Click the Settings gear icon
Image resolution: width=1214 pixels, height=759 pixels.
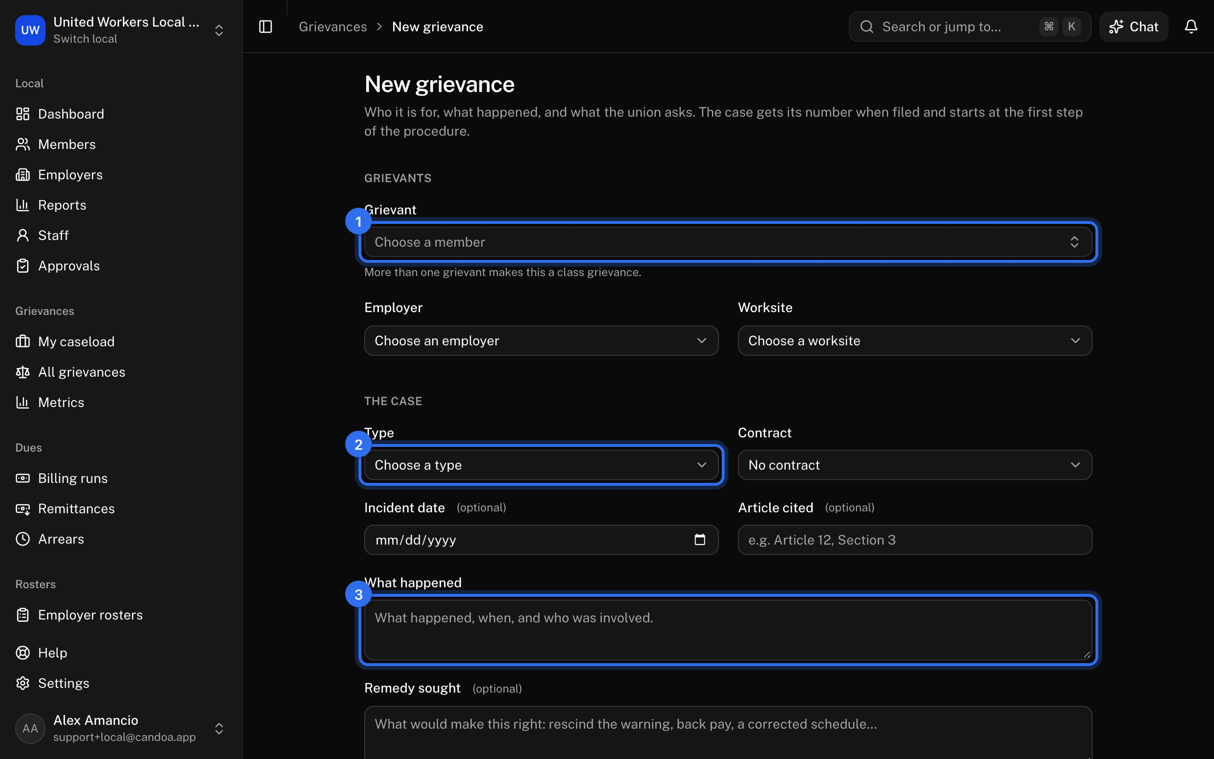pyautogui.click(x=23, y=683)
